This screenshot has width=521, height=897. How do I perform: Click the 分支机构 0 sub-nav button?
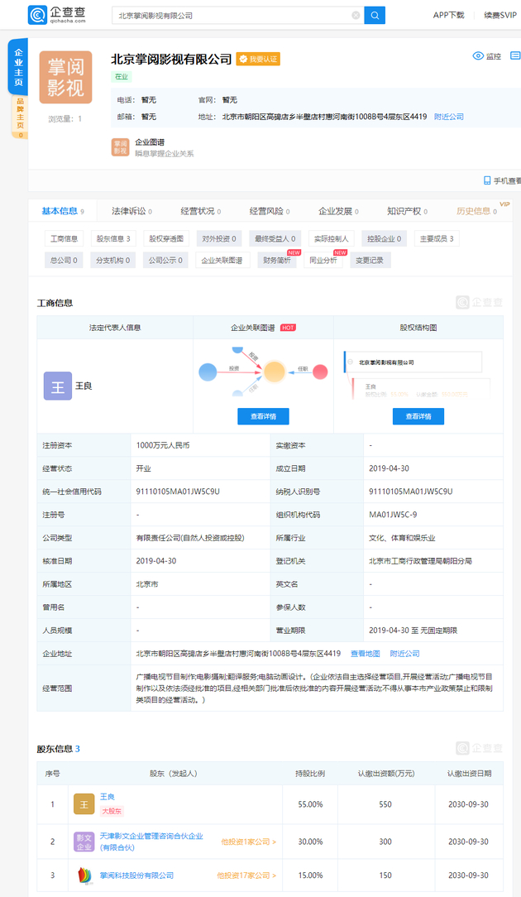point(112,261)
